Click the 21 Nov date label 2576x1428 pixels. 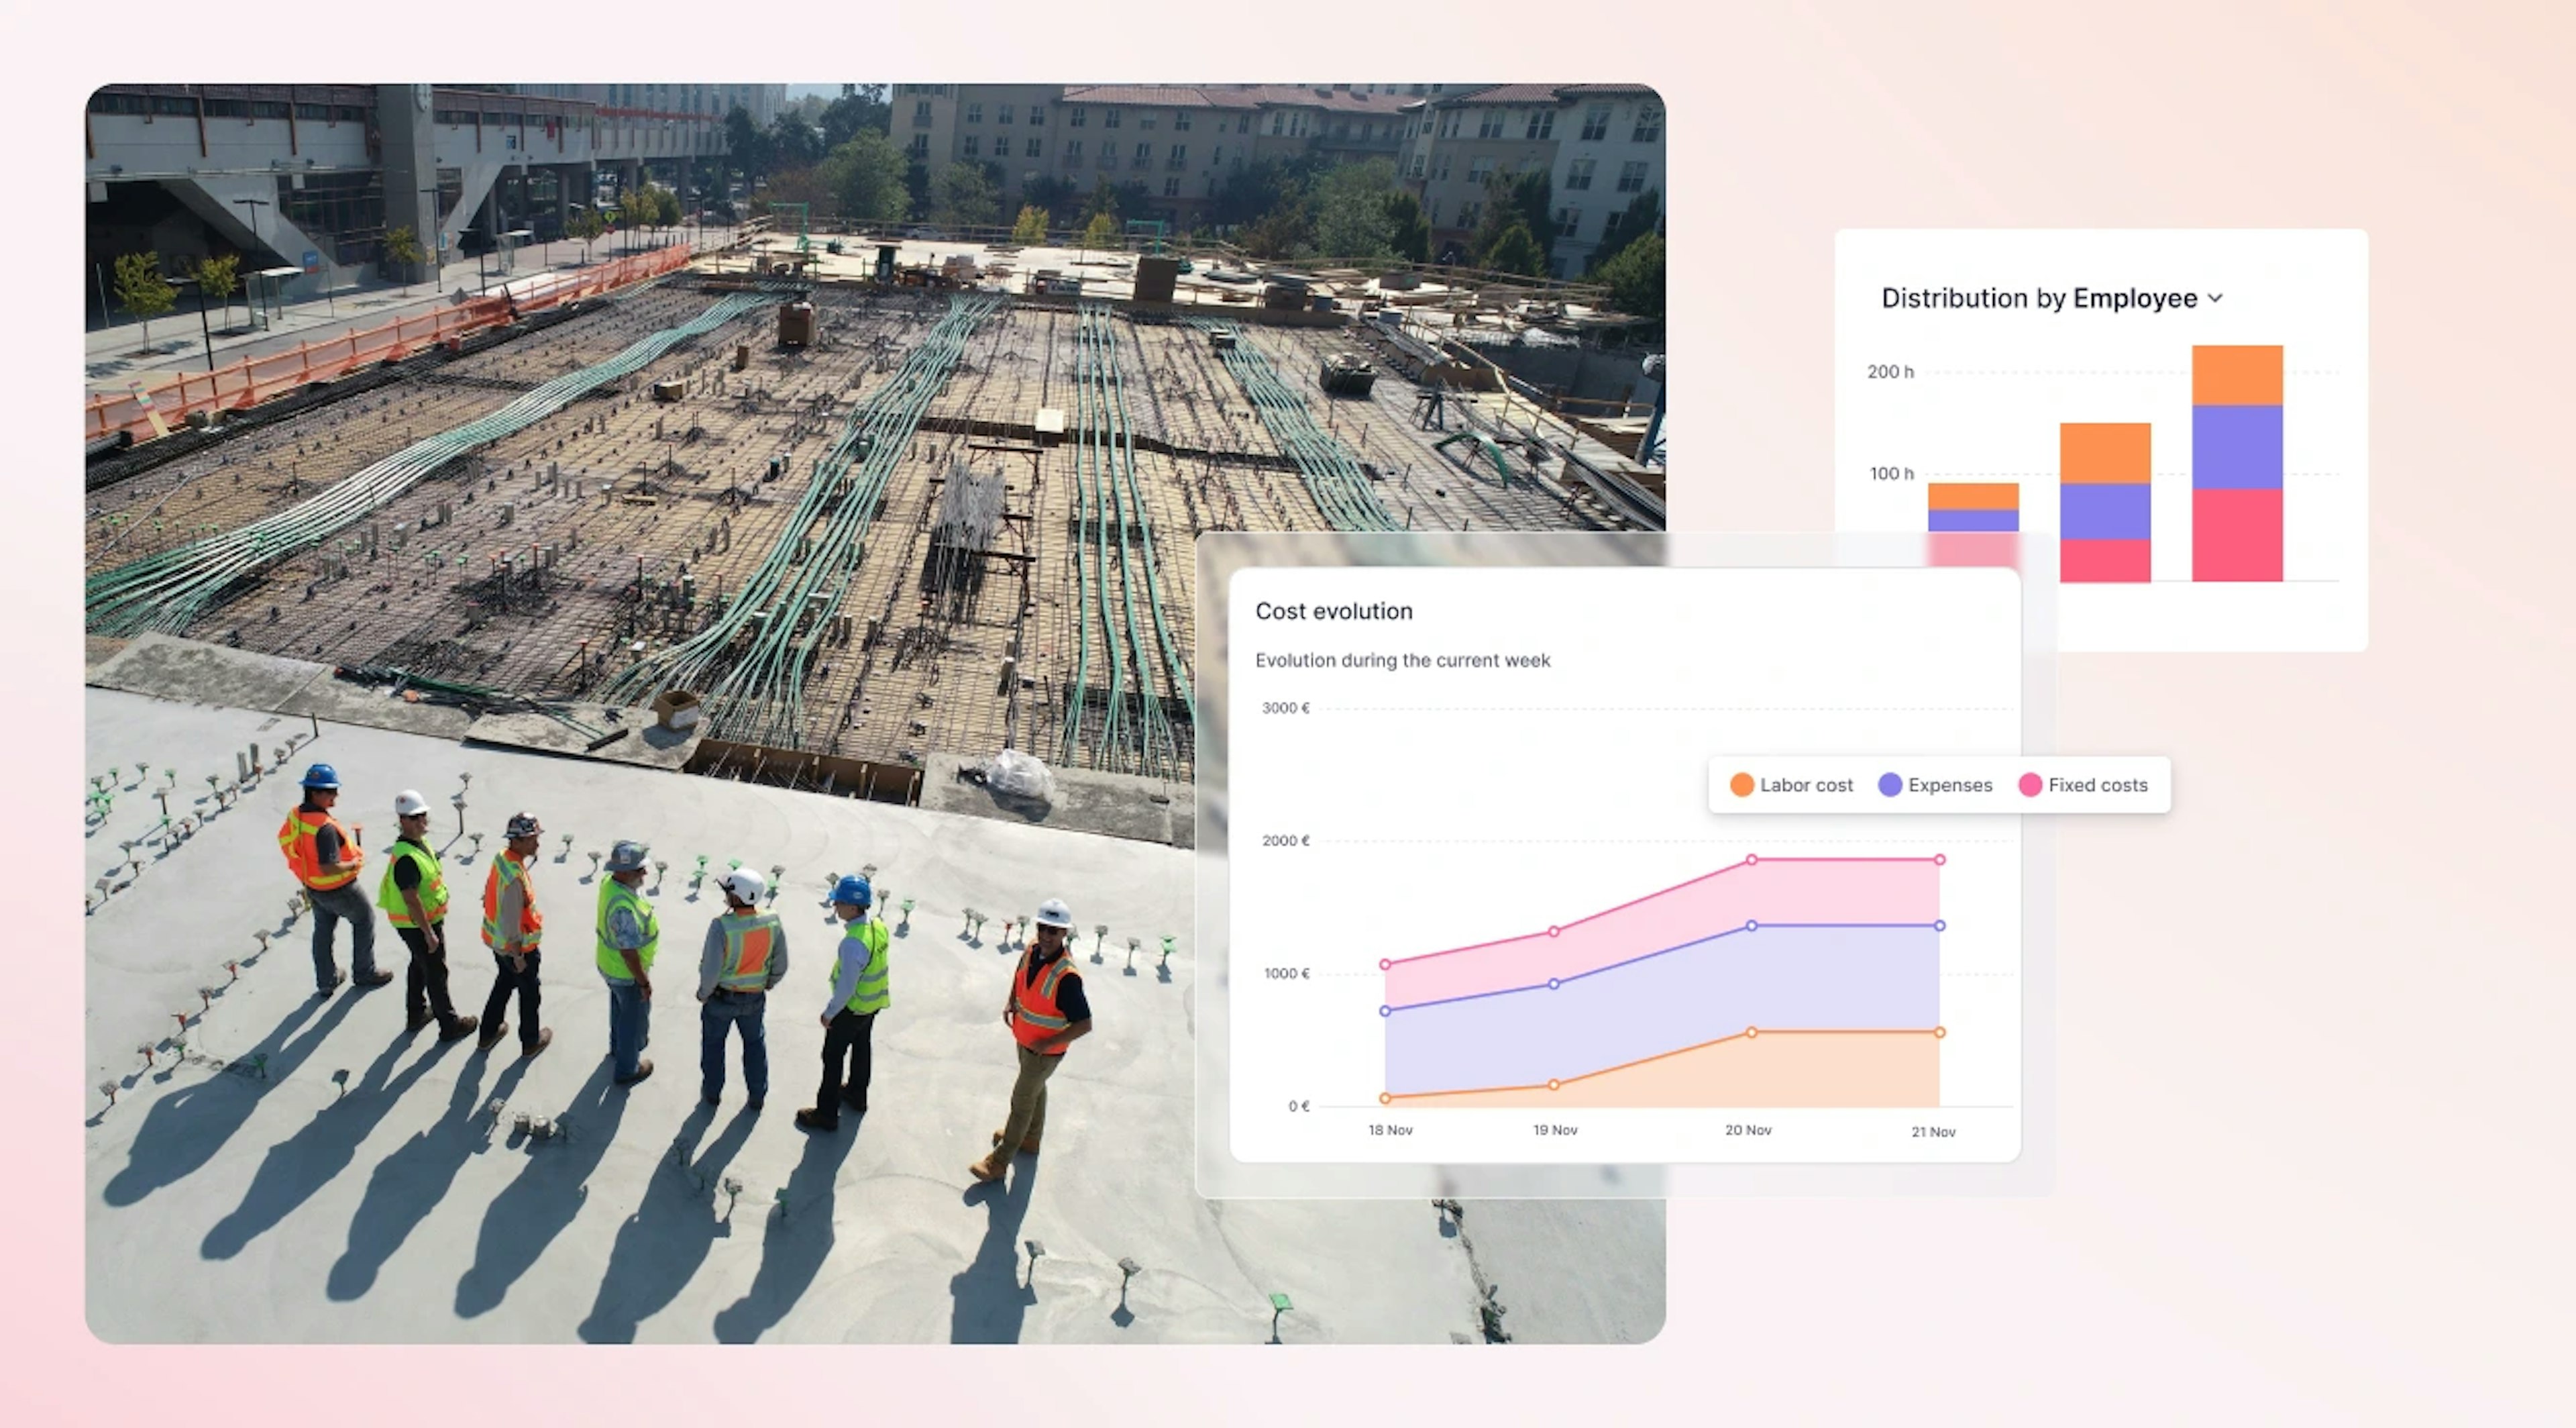point(1933,1132)
